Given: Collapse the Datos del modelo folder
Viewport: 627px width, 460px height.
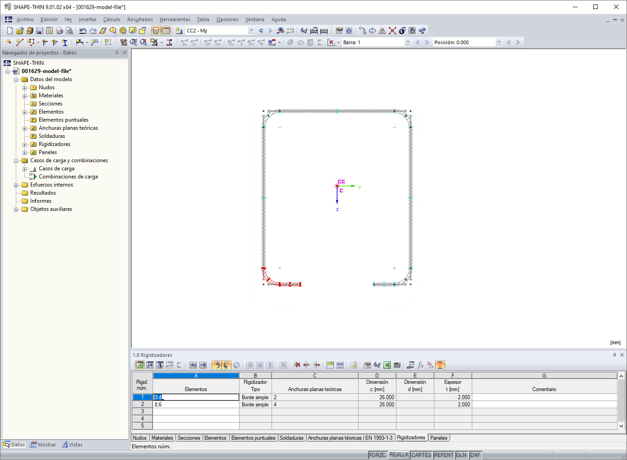Looking at the screenshot, I should [16, 80].
